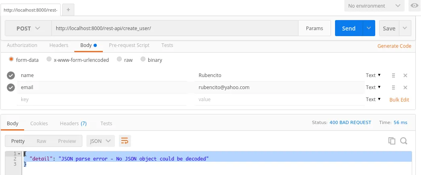Send the POST request
Screen dimensions: 421x175
click(349, 28)
